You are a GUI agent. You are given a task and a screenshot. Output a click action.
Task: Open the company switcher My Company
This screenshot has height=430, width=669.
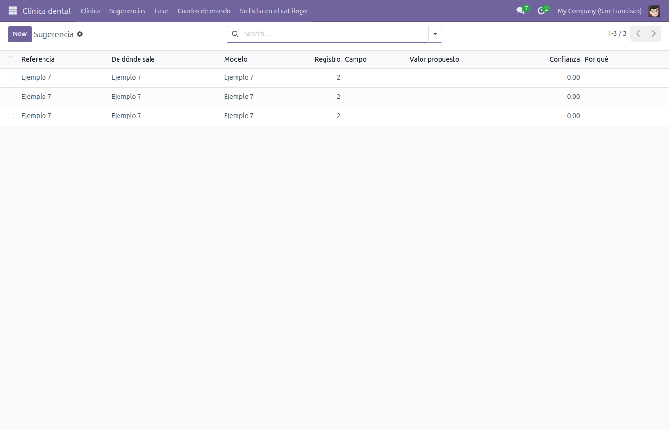tap(599, 11)
